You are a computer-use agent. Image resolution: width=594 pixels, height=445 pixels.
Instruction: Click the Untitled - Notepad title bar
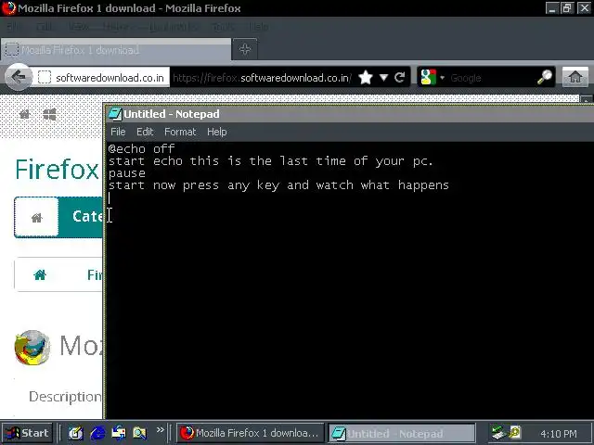[349, 113]
